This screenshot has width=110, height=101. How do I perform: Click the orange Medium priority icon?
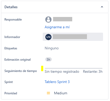48,93
